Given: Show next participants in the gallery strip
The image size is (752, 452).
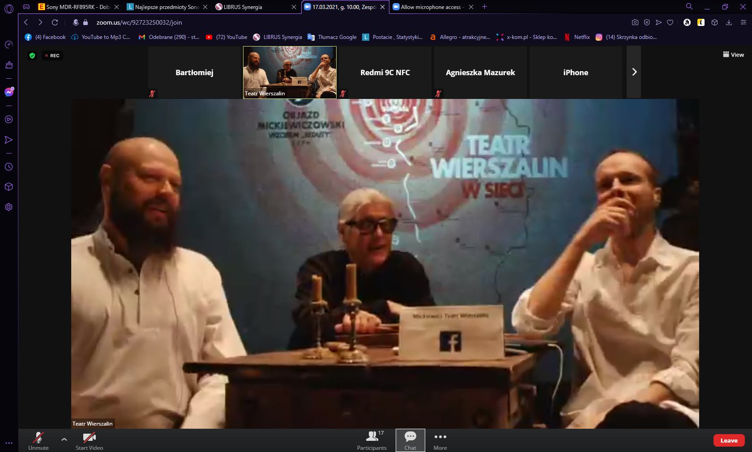Looking at the screenshot, I should tap(634, 72).
